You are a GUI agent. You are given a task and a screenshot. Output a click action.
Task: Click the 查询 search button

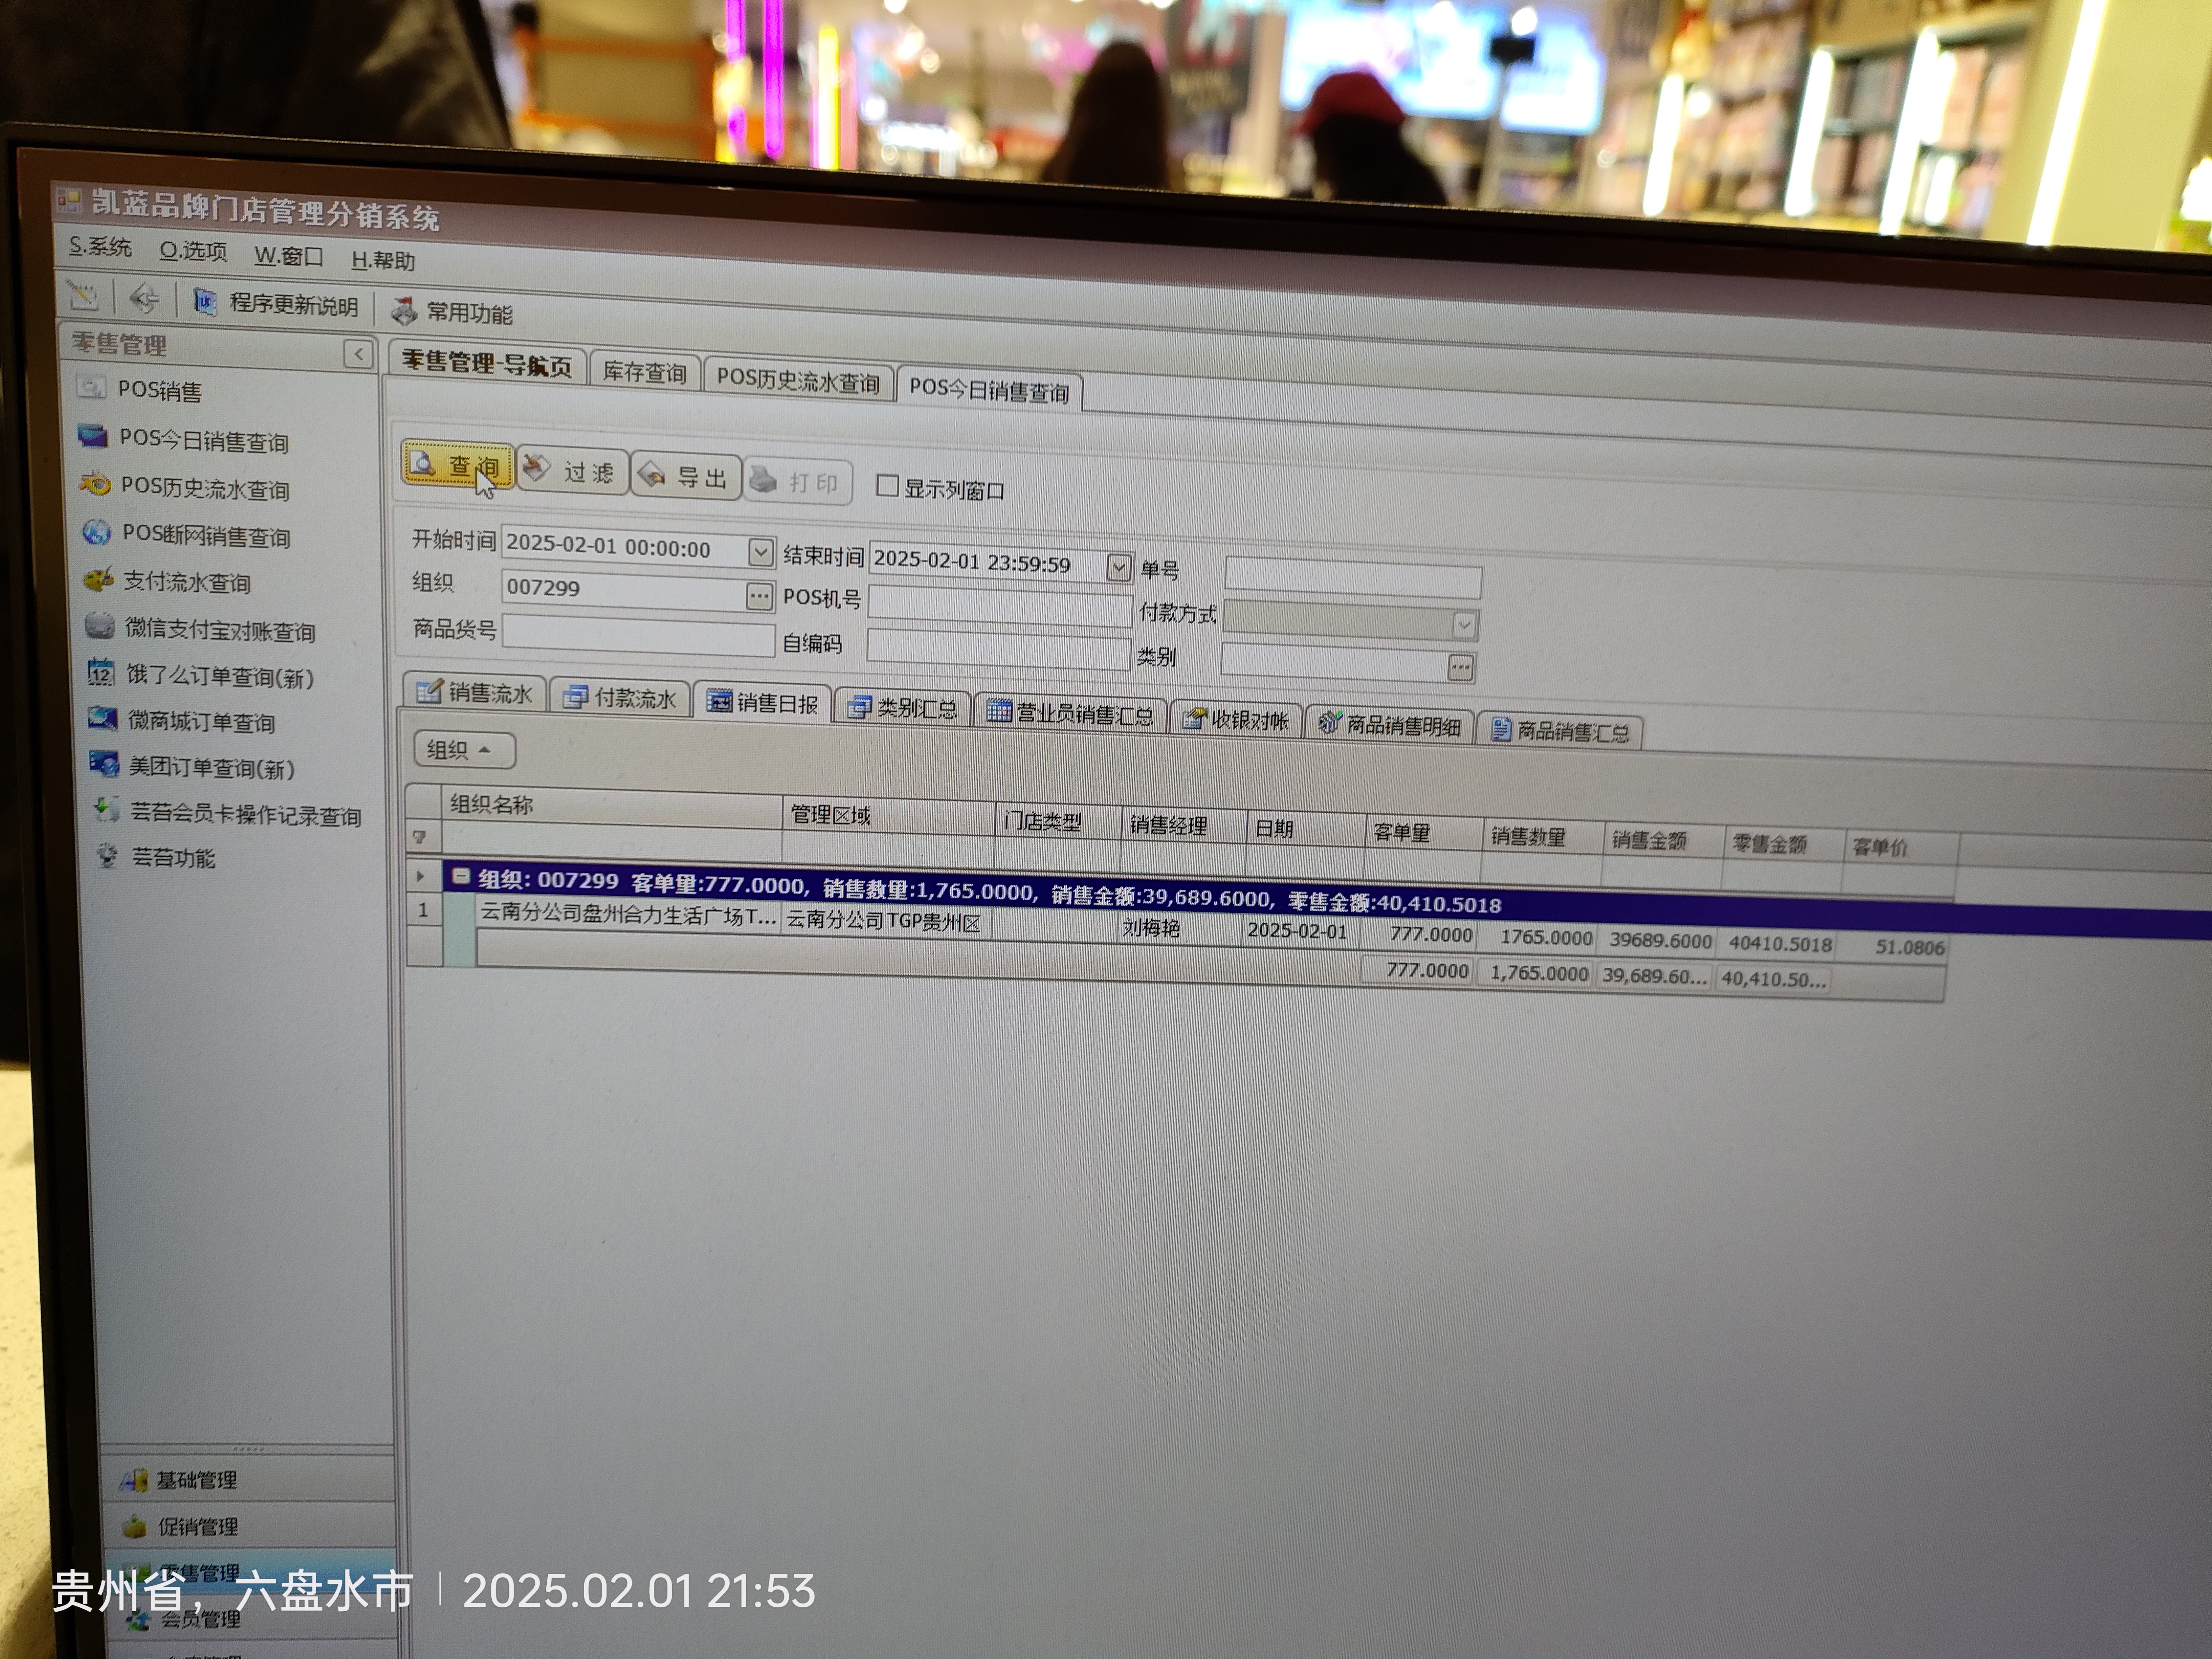pos(457,466)
